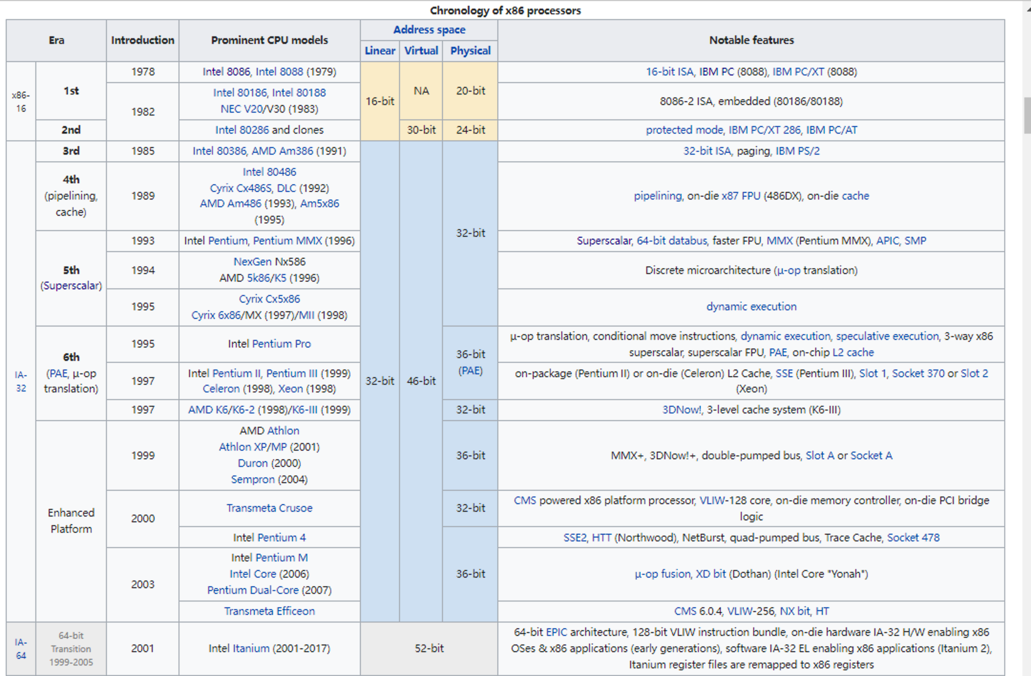Open the Transmeta Efficeon link
The height and width of the screenshot is (676, 1031).
click(269, 611)
